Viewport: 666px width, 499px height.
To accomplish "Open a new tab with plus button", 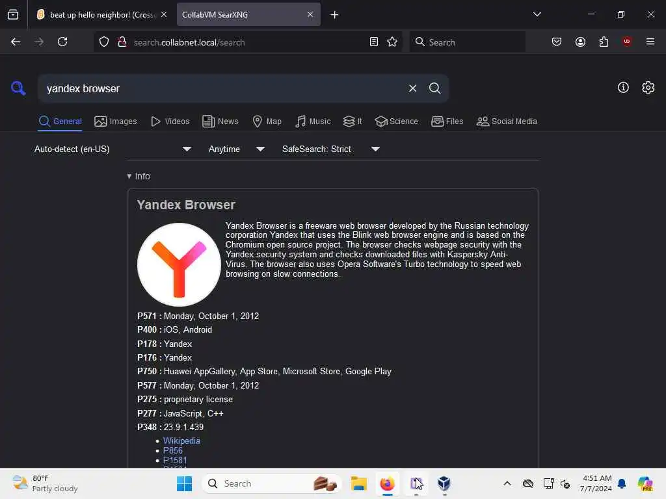I will pyautogui.click(x=335, y=15).
